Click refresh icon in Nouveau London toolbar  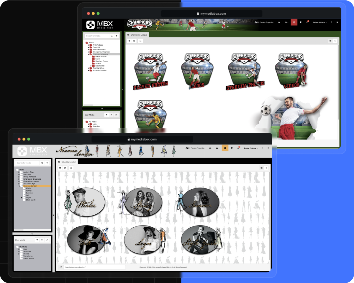[x=65, y=168]
